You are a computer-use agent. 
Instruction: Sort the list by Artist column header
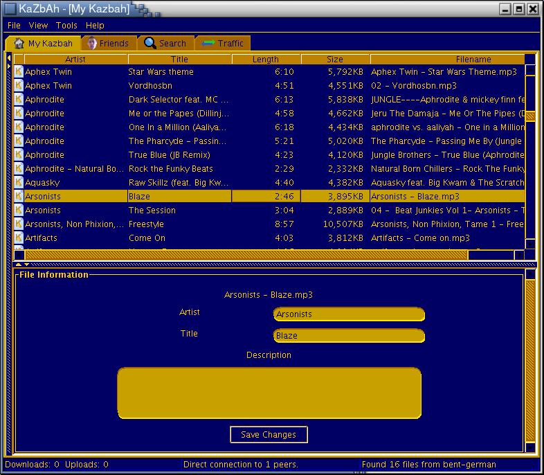(75, 60)
